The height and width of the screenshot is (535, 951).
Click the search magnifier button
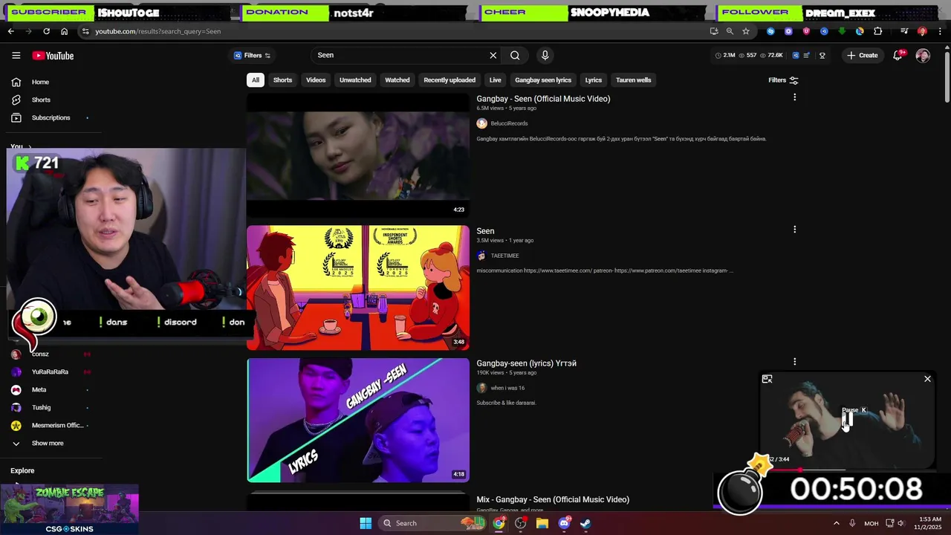515,55
